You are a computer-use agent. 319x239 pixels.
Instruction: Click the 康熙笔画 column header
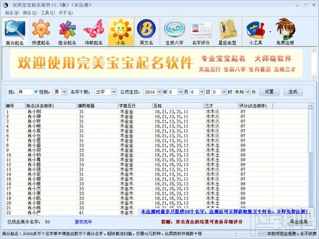(x=98, y=105)
